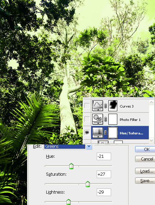Image resolution: width=155 pixels, height=205 pixels.
Task: Click layers panel scroll down arrow
Action: coord(151,141)
